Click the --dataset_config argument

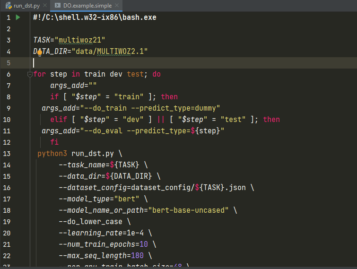tap(93, 188)
